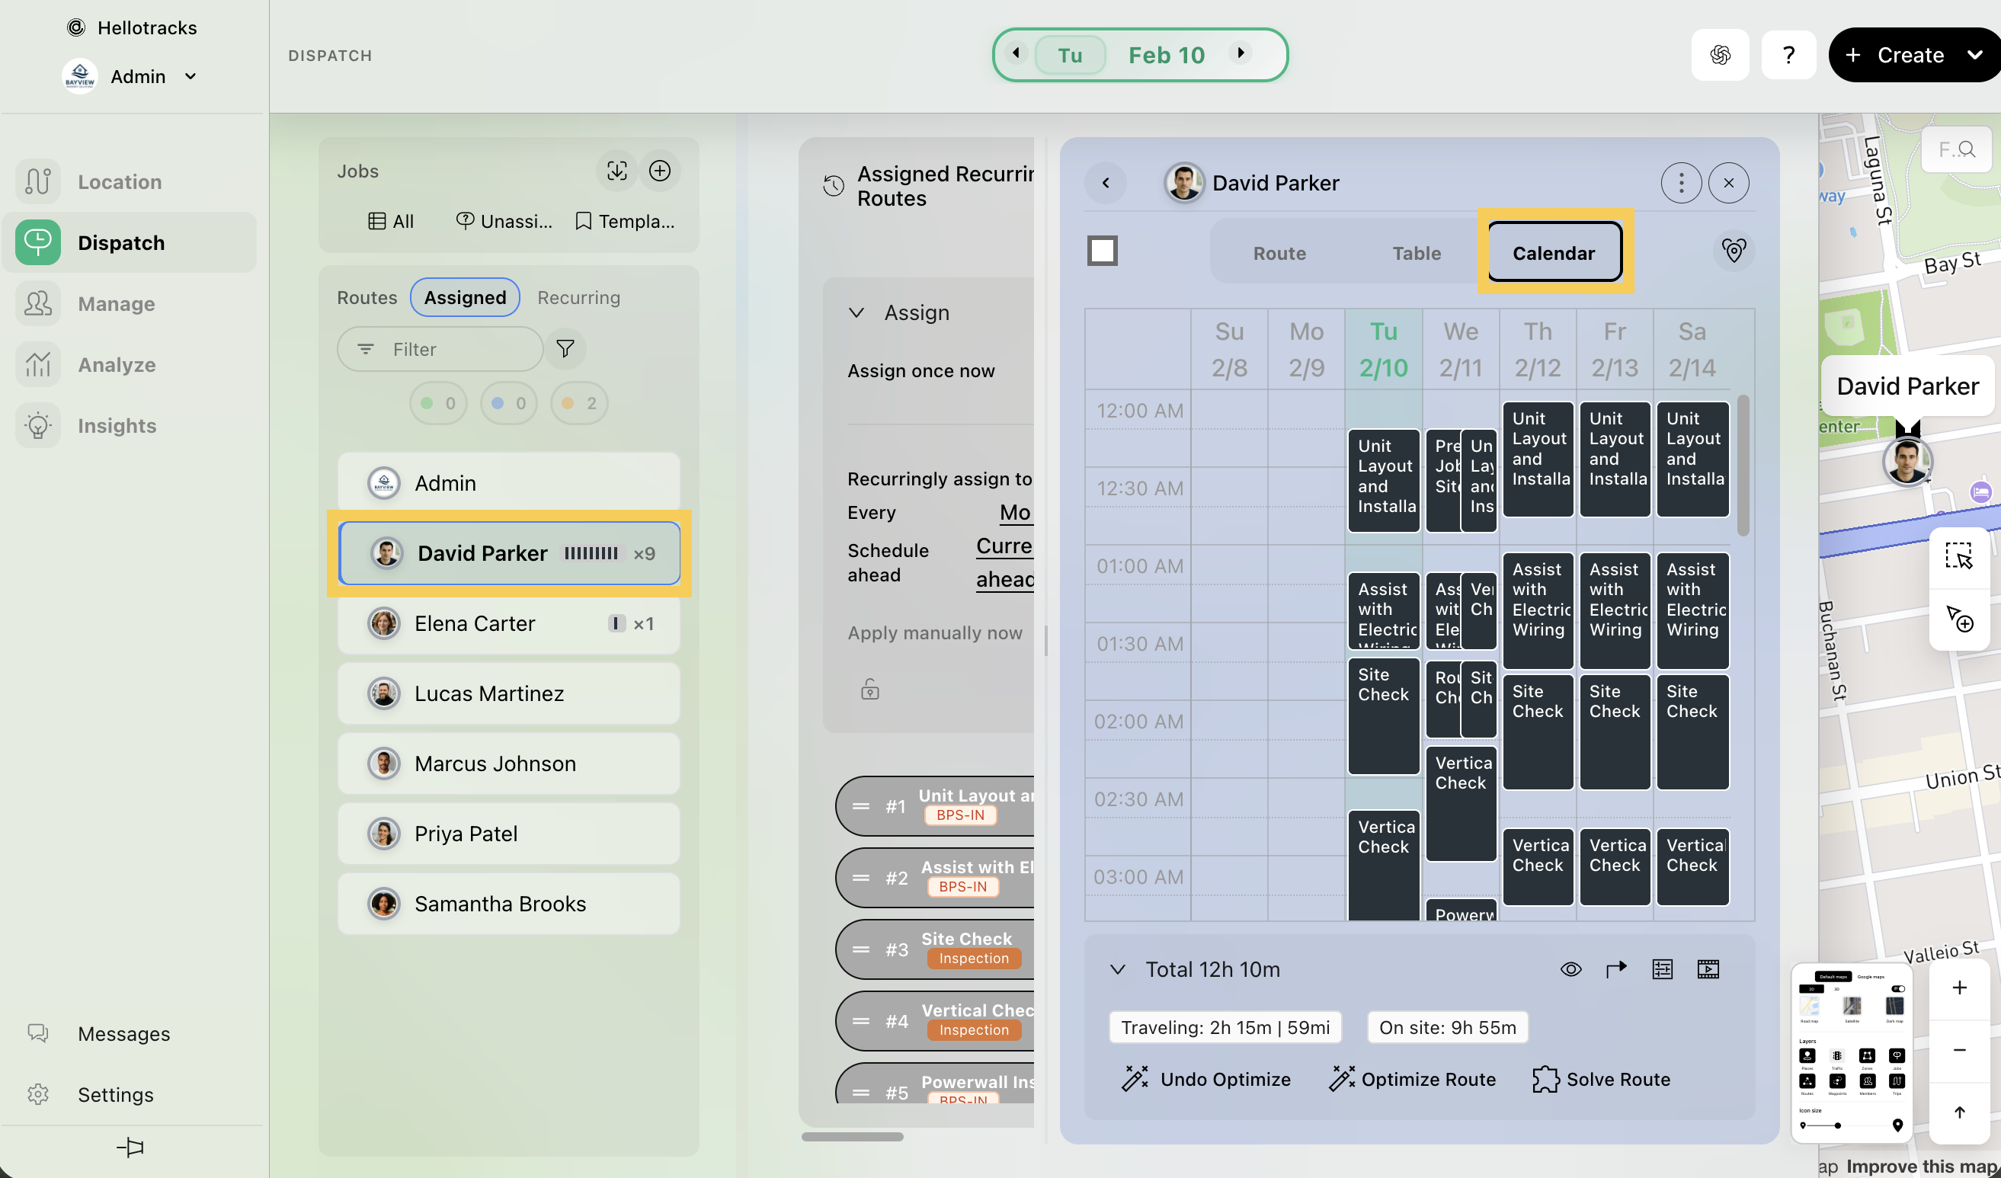Toggle the route visibility eye icon
The image size is (2001, 1178).
1570,968
